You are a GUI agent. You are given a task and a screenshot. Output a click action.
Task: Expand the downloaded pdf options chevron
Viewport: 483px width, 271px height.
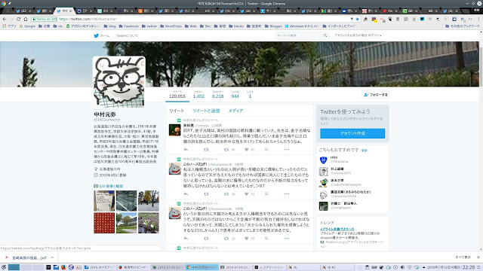click(52, 257)
